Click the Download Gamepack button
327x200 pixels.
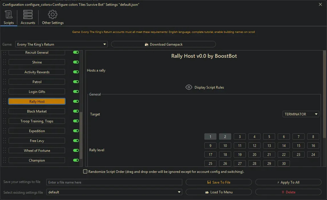point(163,44)
